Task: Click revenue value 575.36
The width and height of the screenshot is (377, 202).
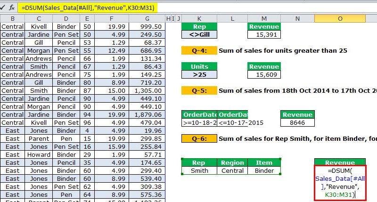Action: (x=147, y=194)
